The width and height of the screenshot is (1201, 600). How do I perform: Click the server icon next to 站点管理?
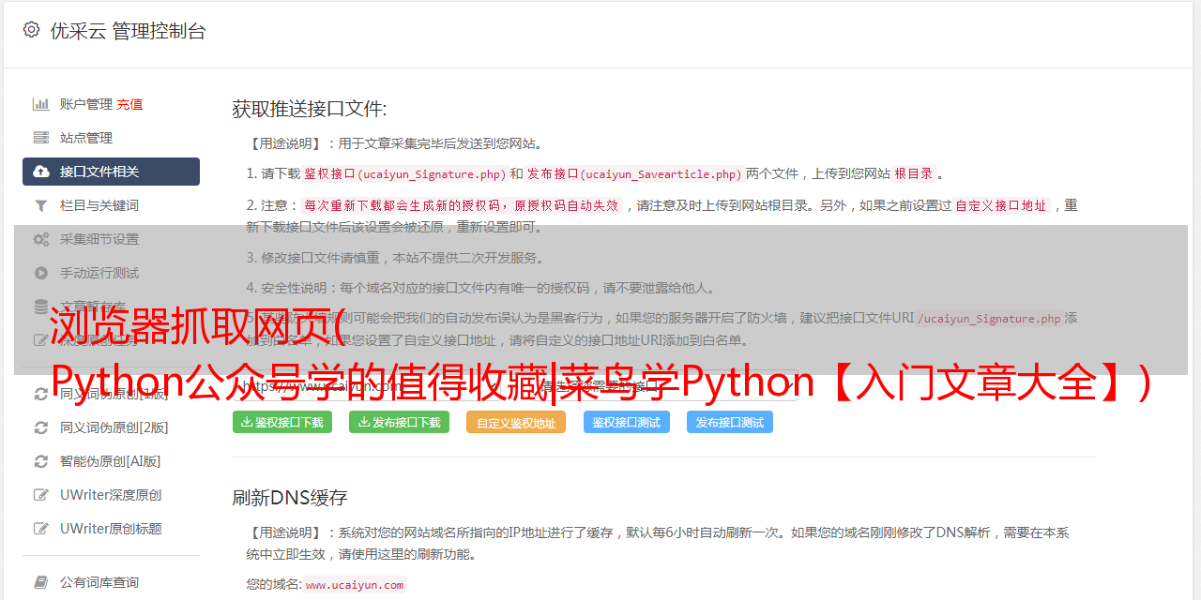(x=41, y=138)
